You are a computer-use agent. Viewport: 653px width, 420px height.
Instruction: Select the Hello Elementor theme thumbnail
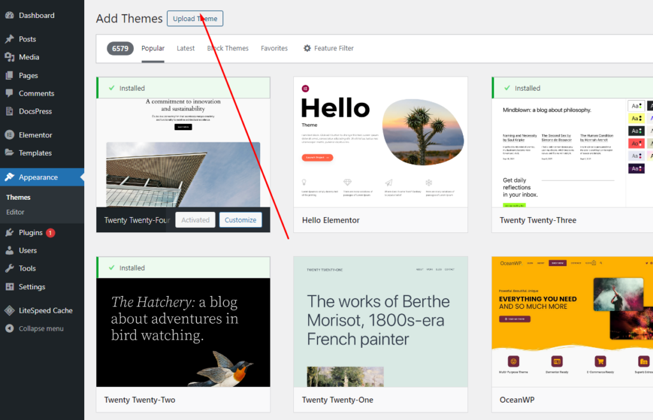pyautogui.click(x=380, y=142)
